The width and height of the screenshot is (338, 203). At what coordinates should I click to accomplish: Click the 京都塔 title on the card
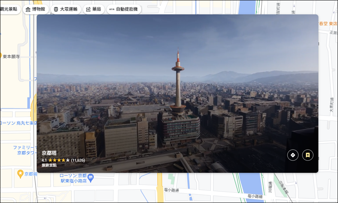point(49,153)
